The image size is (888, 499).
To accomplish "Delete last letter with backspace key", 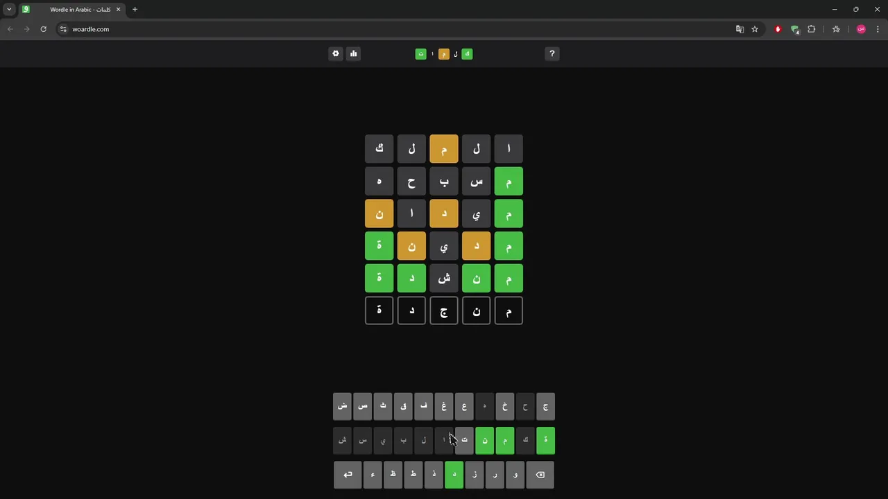I will 540,475.
